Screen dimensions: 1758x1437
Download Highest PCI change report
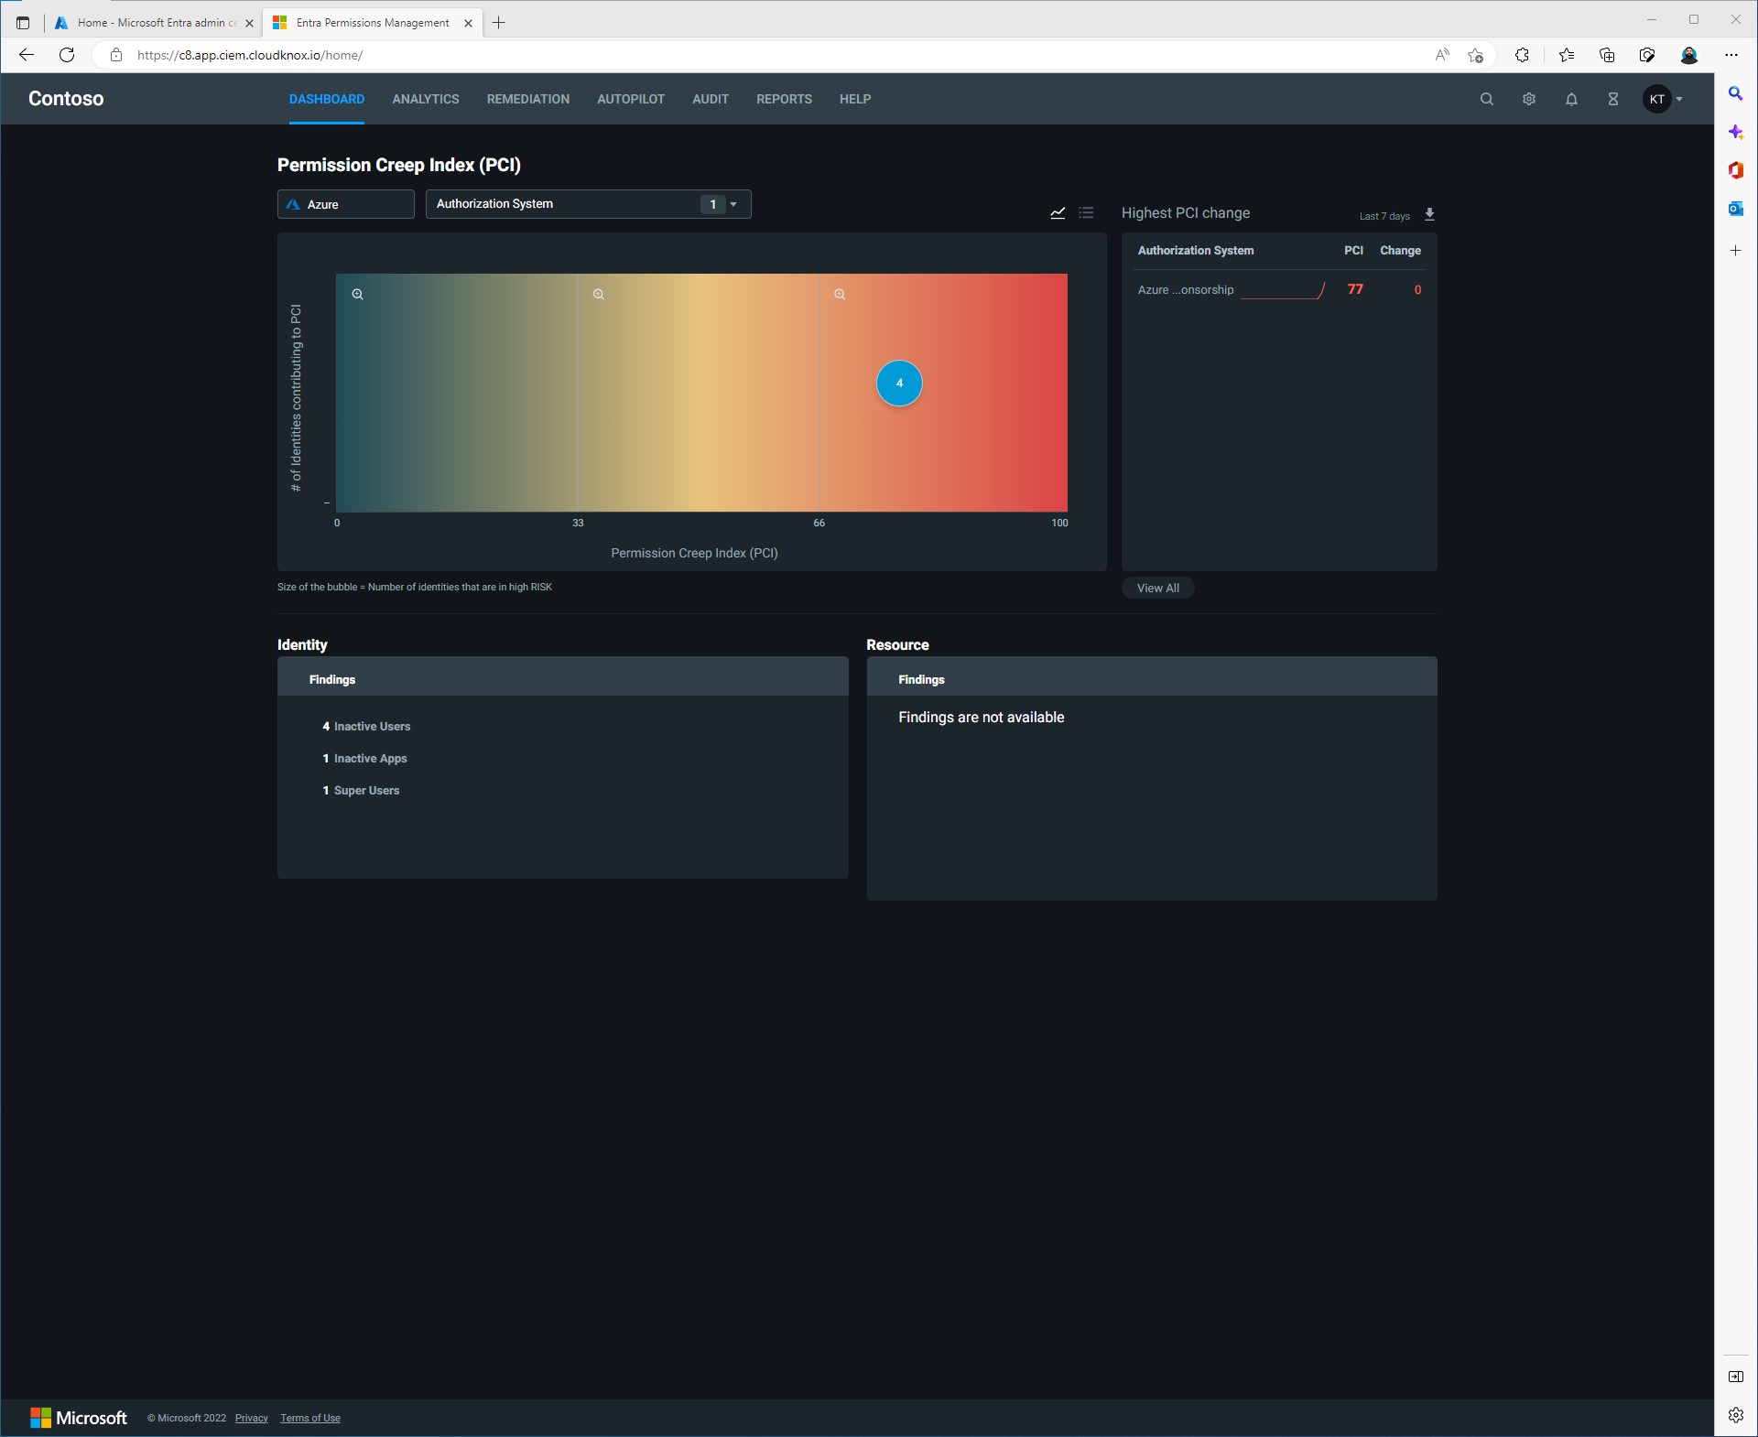(1429, 214)
